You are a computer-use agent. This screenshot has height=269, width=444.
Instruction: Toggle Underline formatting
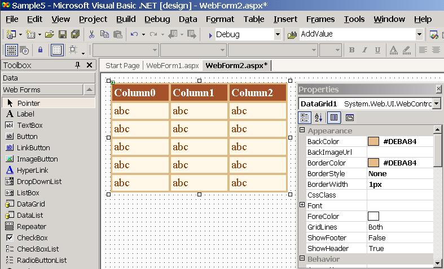coord(377,50)
